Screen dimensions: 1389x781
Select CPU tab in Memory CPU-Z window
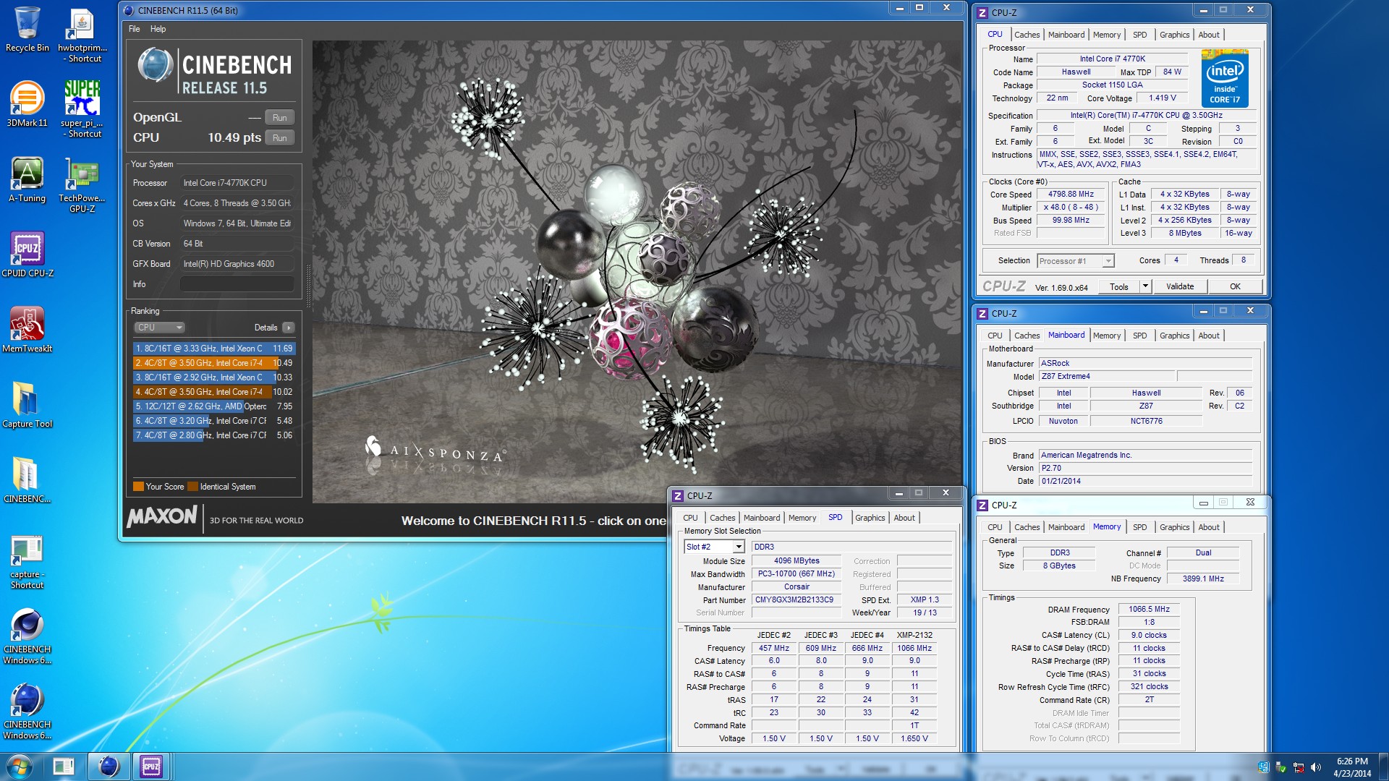[x=995, y=527]
